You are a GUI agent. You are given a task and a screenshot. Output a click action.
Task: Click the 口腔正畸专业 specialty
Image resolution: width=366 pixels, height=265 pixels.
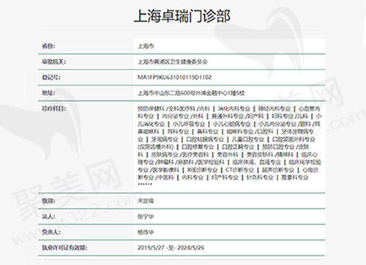238,147
